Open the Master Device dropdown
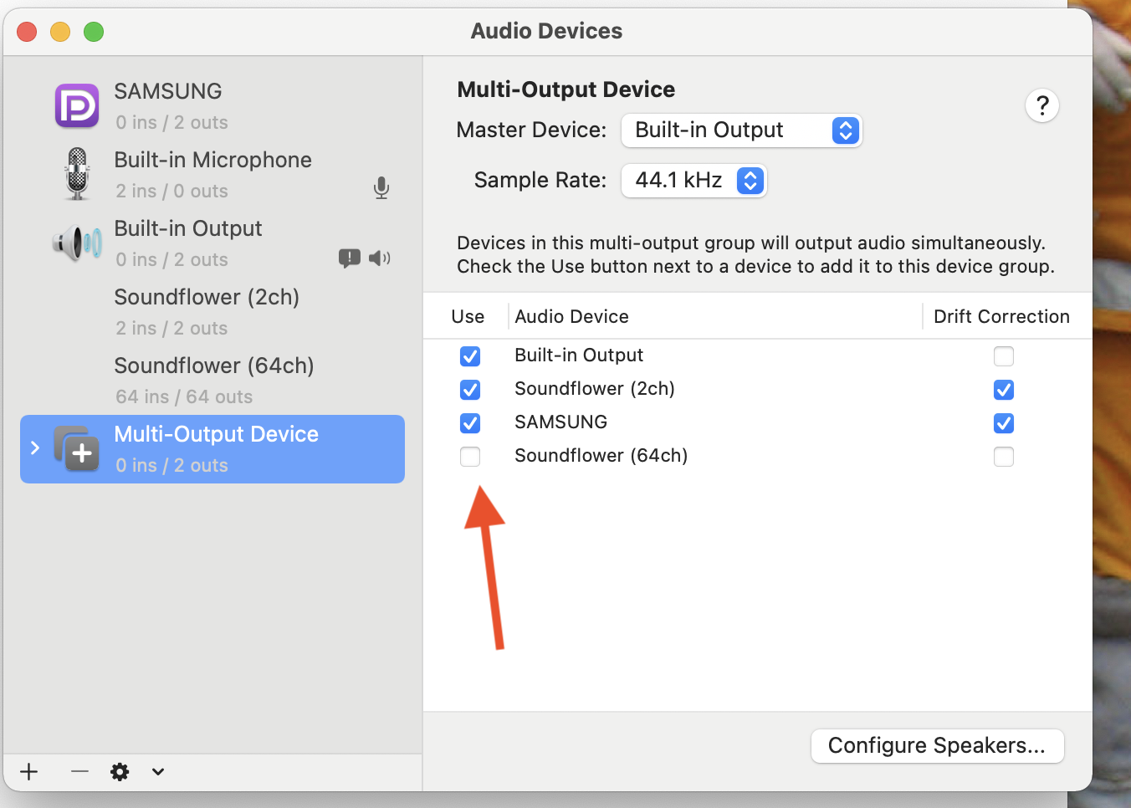Screen dimensions: 1131x808 pos(741,130)
